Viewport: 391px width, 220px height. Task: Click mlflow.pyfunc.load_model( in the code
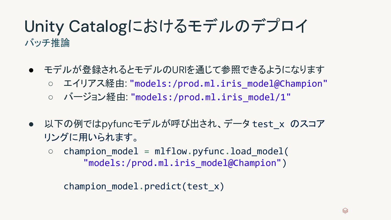coord(222,151)
